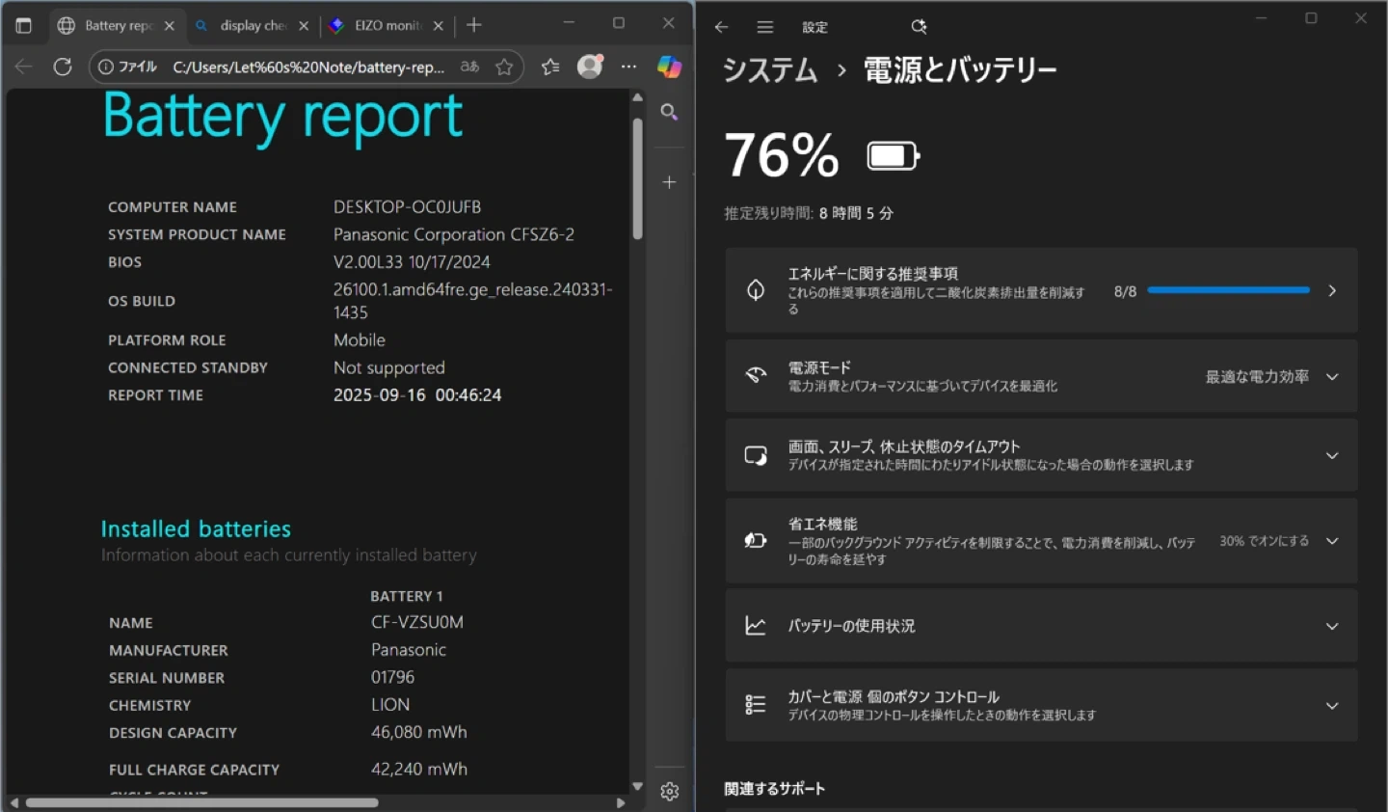The width and height of the screenshot is (1388, 812).
Task: Click full charge capacity 42,240 mWh
Action: (419, 769)
